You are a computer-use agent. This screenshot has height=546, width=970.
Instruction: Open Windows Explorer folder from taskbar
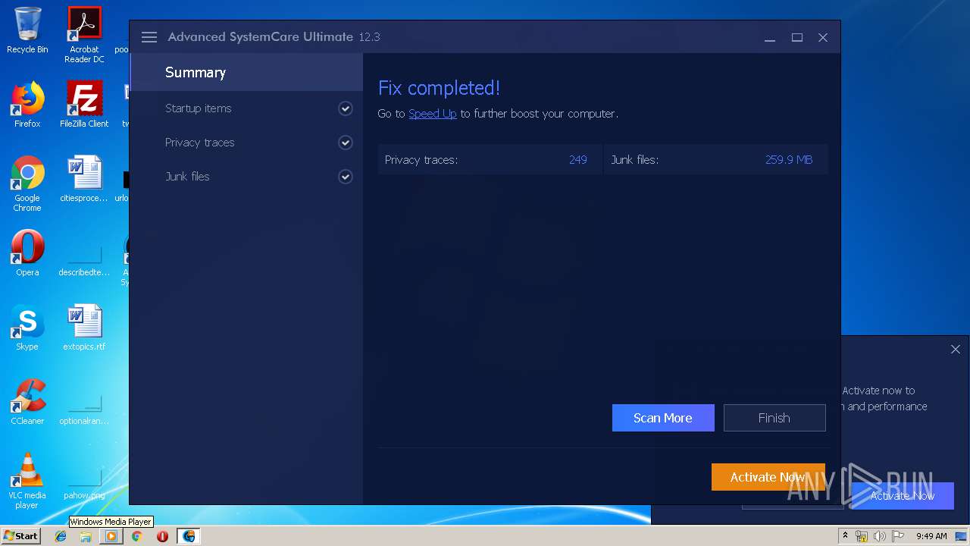[x=86, y=536]
